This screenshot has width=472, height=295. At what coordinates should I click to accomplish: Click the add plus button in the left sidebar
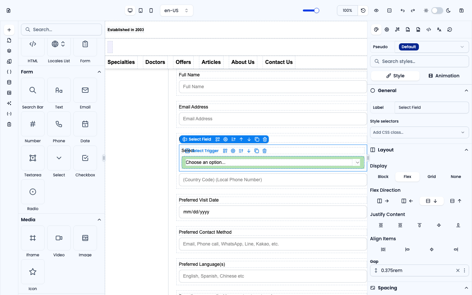9,30
